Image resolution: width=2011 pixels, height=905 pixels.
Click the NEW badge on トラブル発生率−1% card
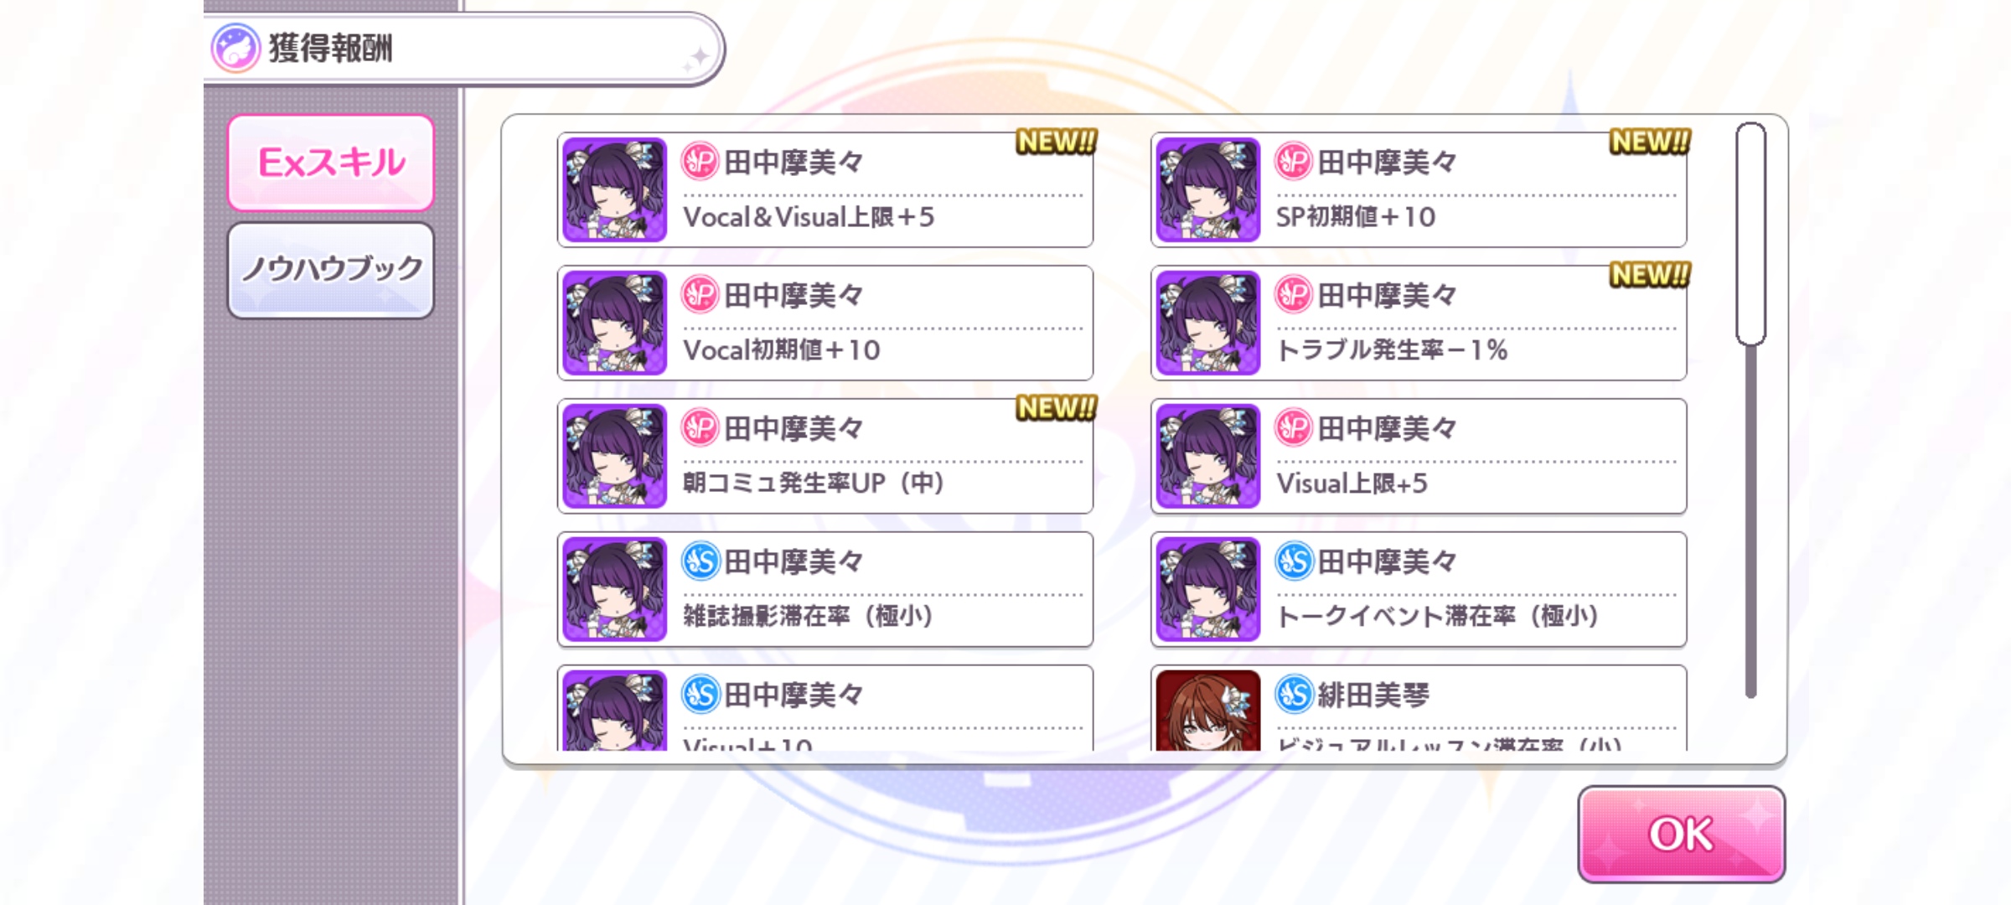(x=1649, y=275)
